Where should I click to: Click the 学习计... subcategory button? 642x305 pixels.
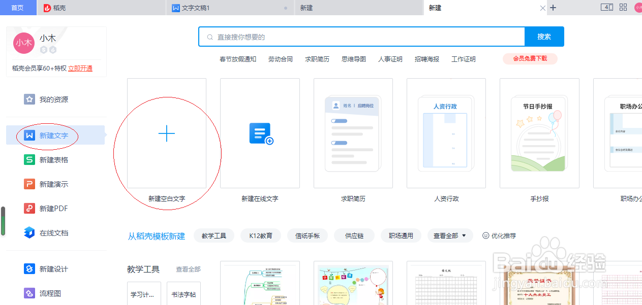click(x=144, y=294)
